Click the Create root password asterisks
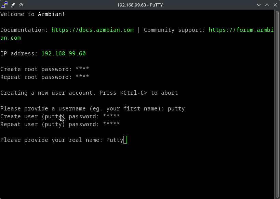Screen dimensions: 280x199 pos(82,69)
